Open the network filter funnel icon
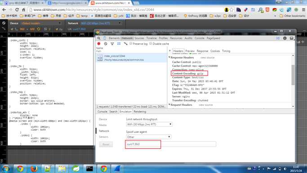The height and width of the screenshot is (173, 307). [112, 44]
